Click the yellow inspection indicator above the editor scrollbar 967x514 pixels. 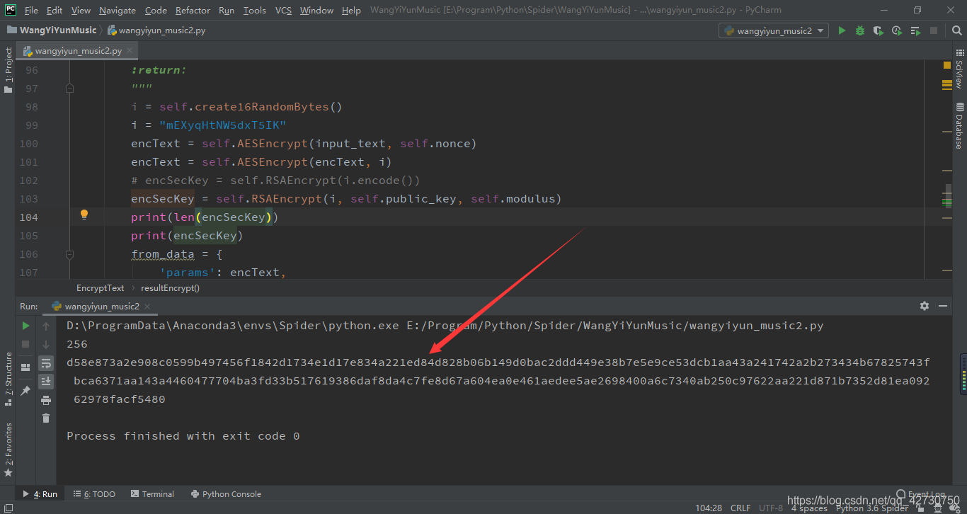click(947, 65)
